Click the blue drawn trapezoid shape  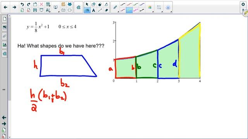pos(68,66)
